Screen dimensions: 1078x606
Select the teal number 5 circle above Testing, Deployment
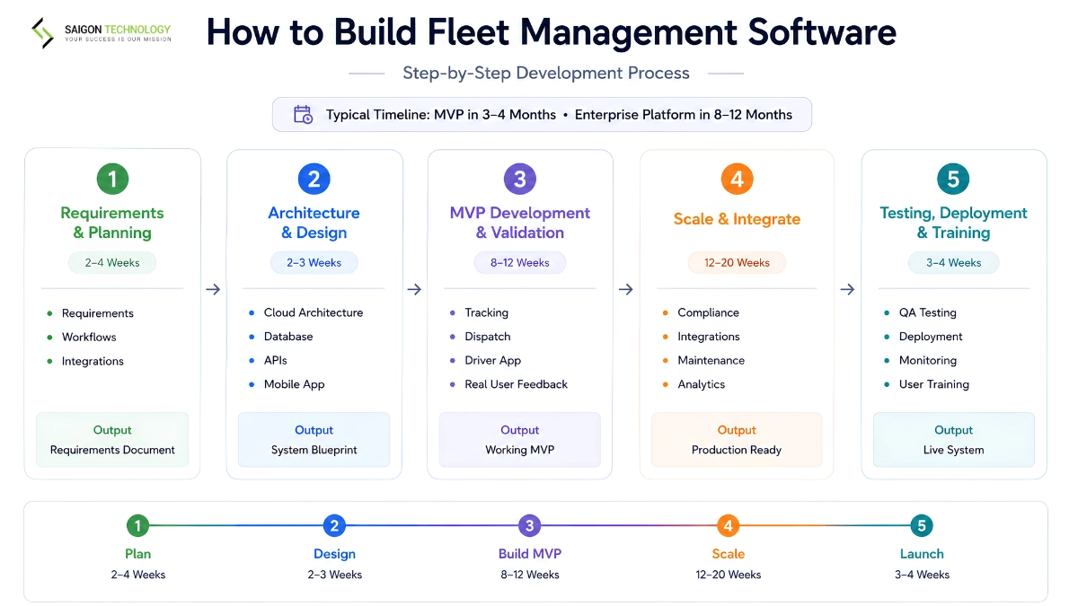[953, 179]
